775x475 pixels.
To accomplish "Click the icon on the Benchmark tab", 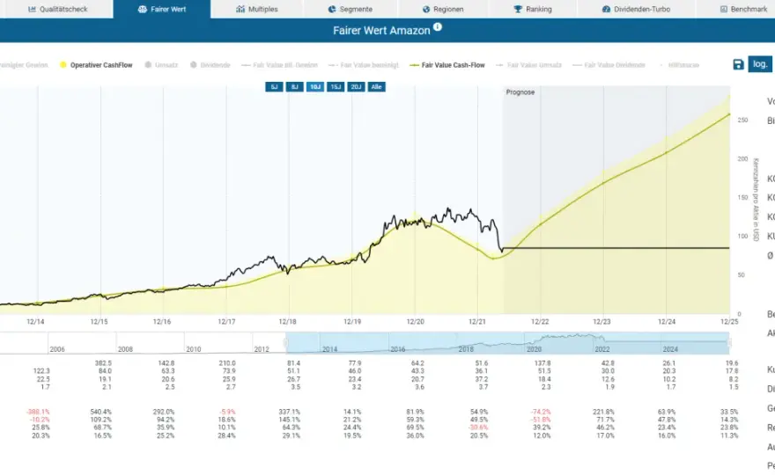I will pos(724,9).
